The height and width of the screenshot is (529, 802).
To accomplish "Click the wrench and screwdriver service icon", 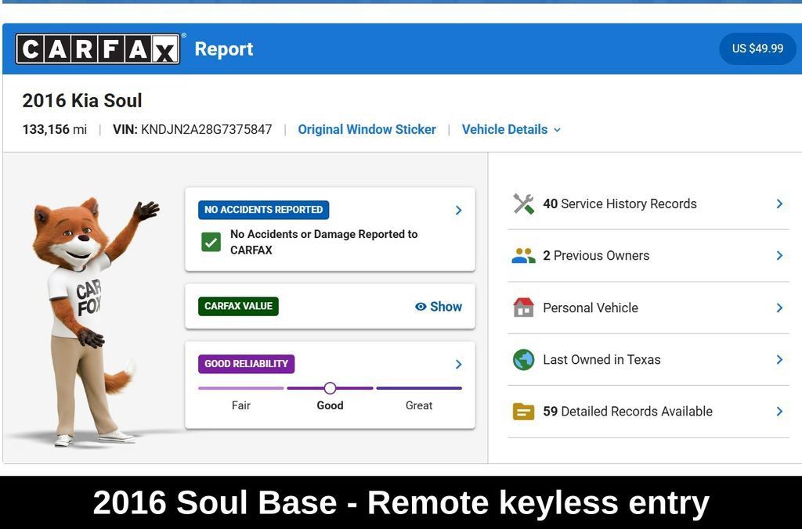I will point(523,204).
